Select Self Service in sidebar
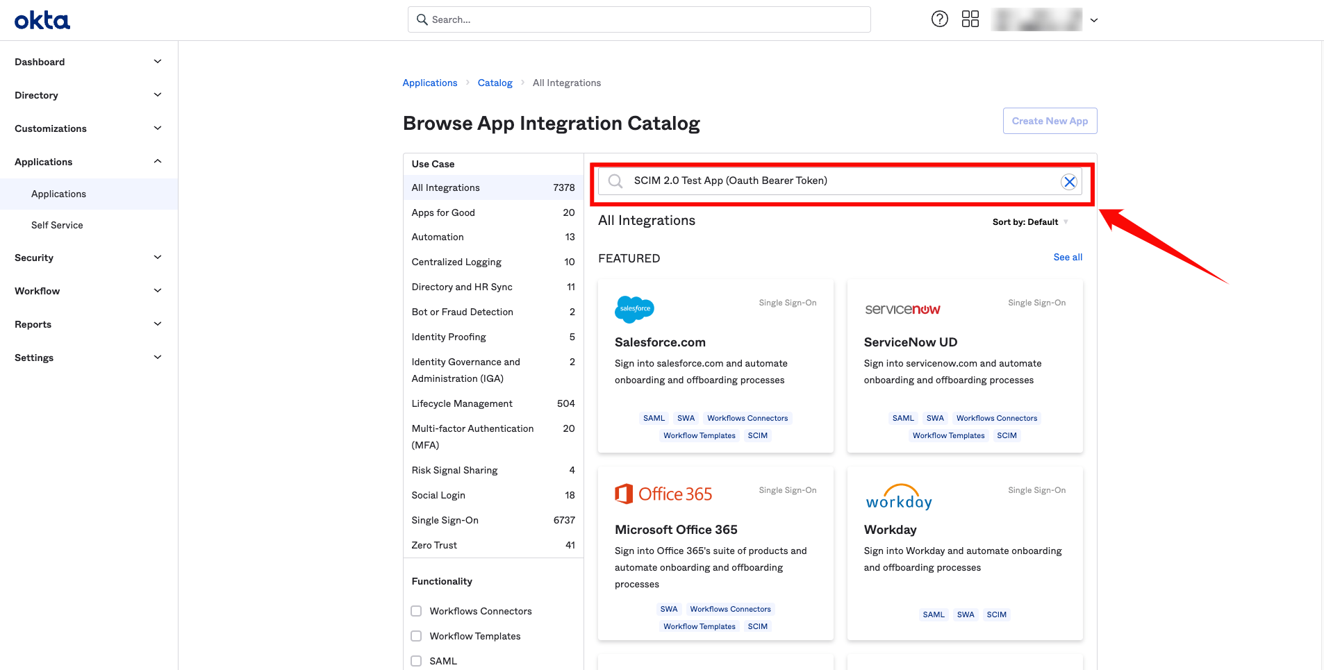1324x670 pixels. [89, 225]
